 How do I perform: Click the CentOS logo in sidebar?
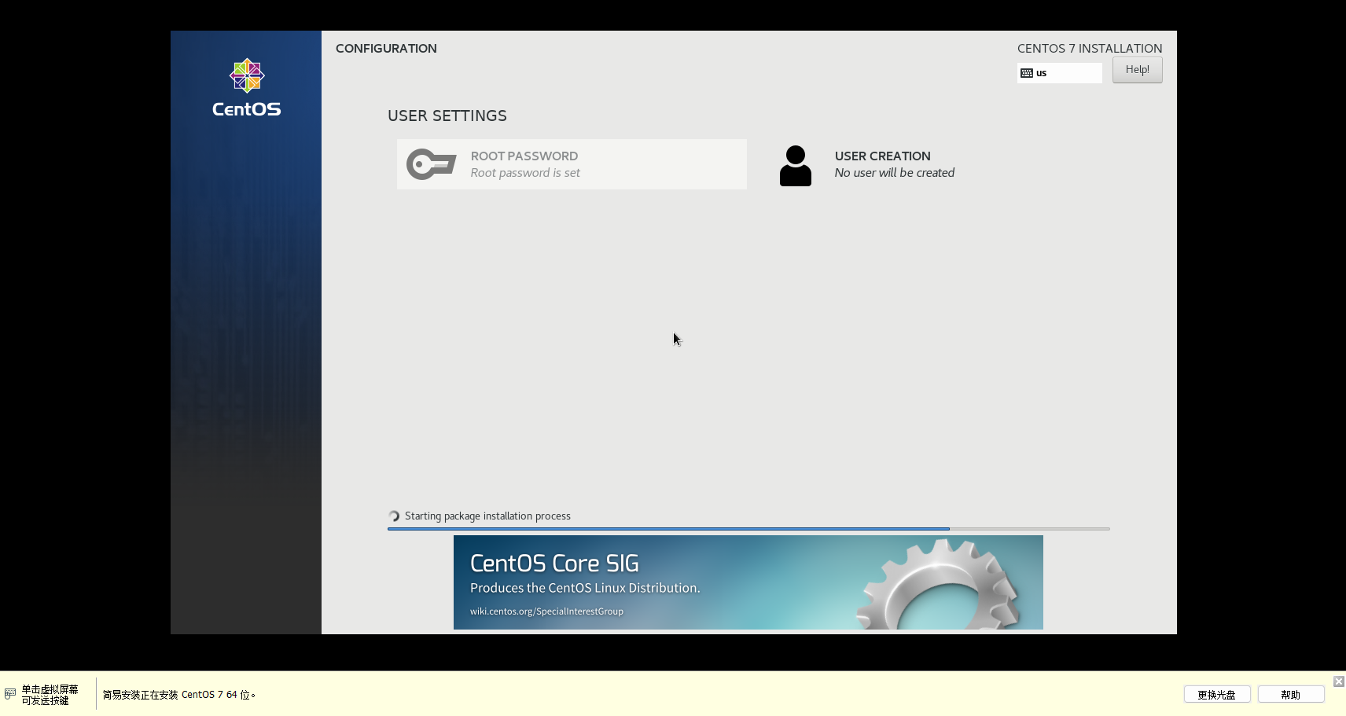pos(246,88)
